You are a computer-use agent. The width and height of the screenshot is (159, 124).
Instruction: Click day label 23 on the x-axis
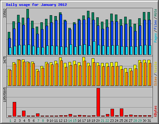click(x=112, y=121)
